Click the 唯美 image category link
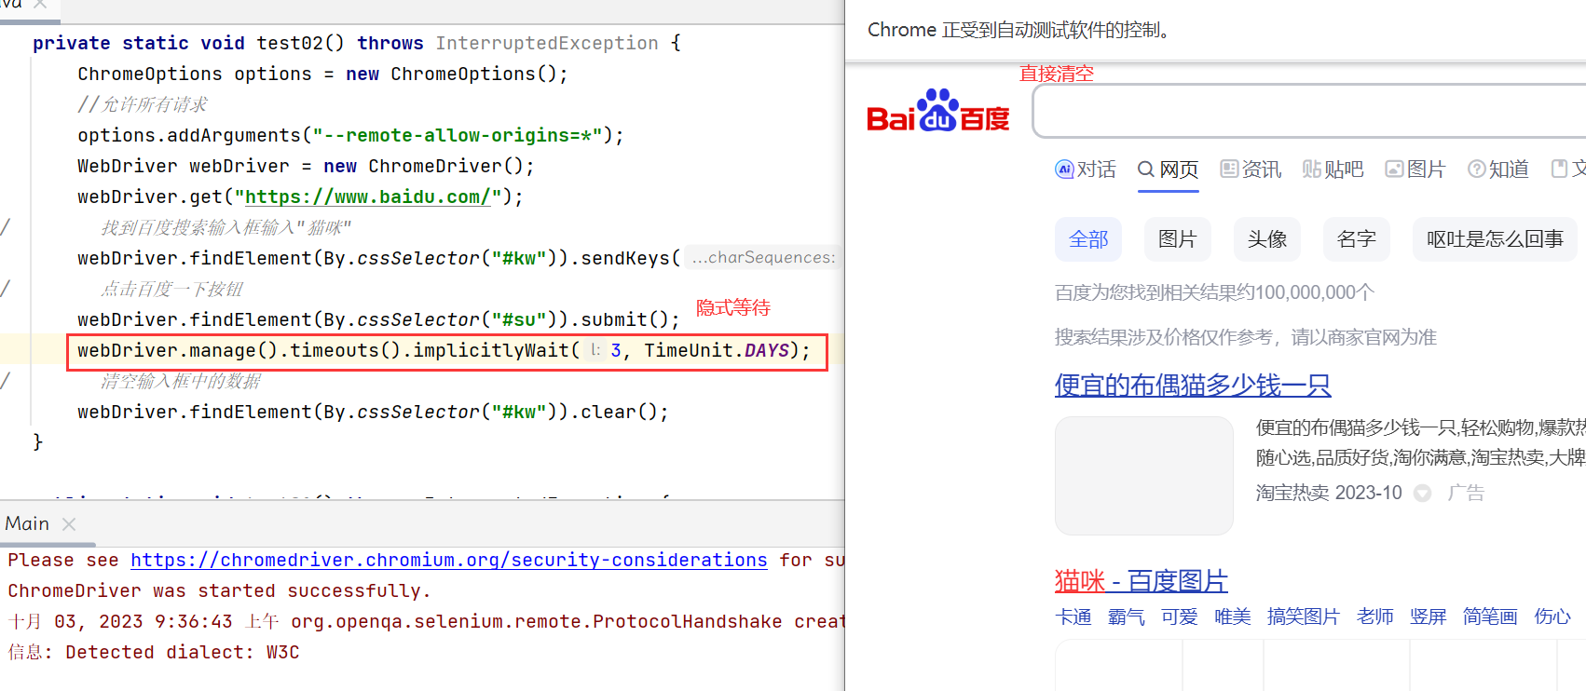 [x=1233, y=616]
